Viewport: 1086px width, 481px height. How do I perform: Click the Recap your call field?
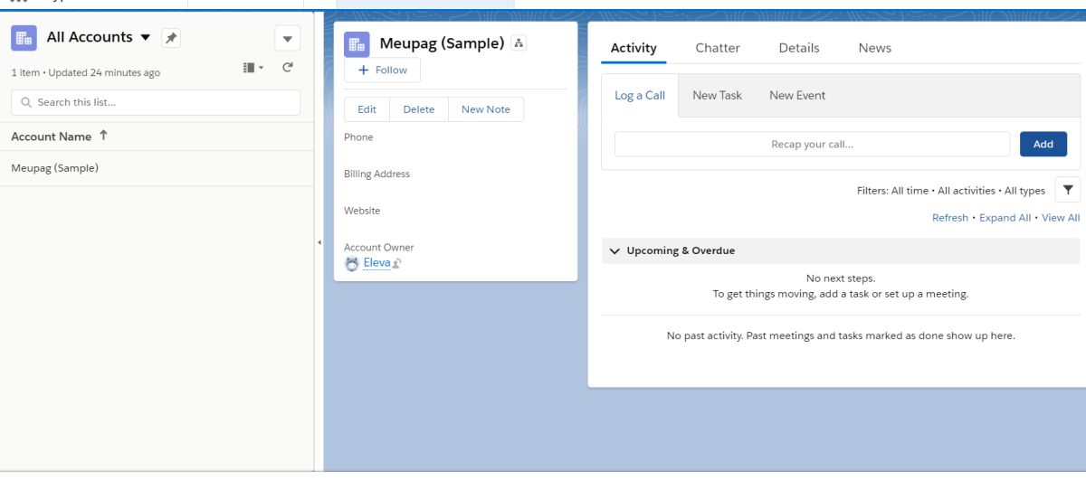812,145
